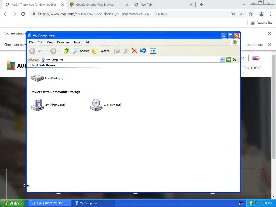
Task: Open the Tools menu
Action: click(x=77, y=42)
